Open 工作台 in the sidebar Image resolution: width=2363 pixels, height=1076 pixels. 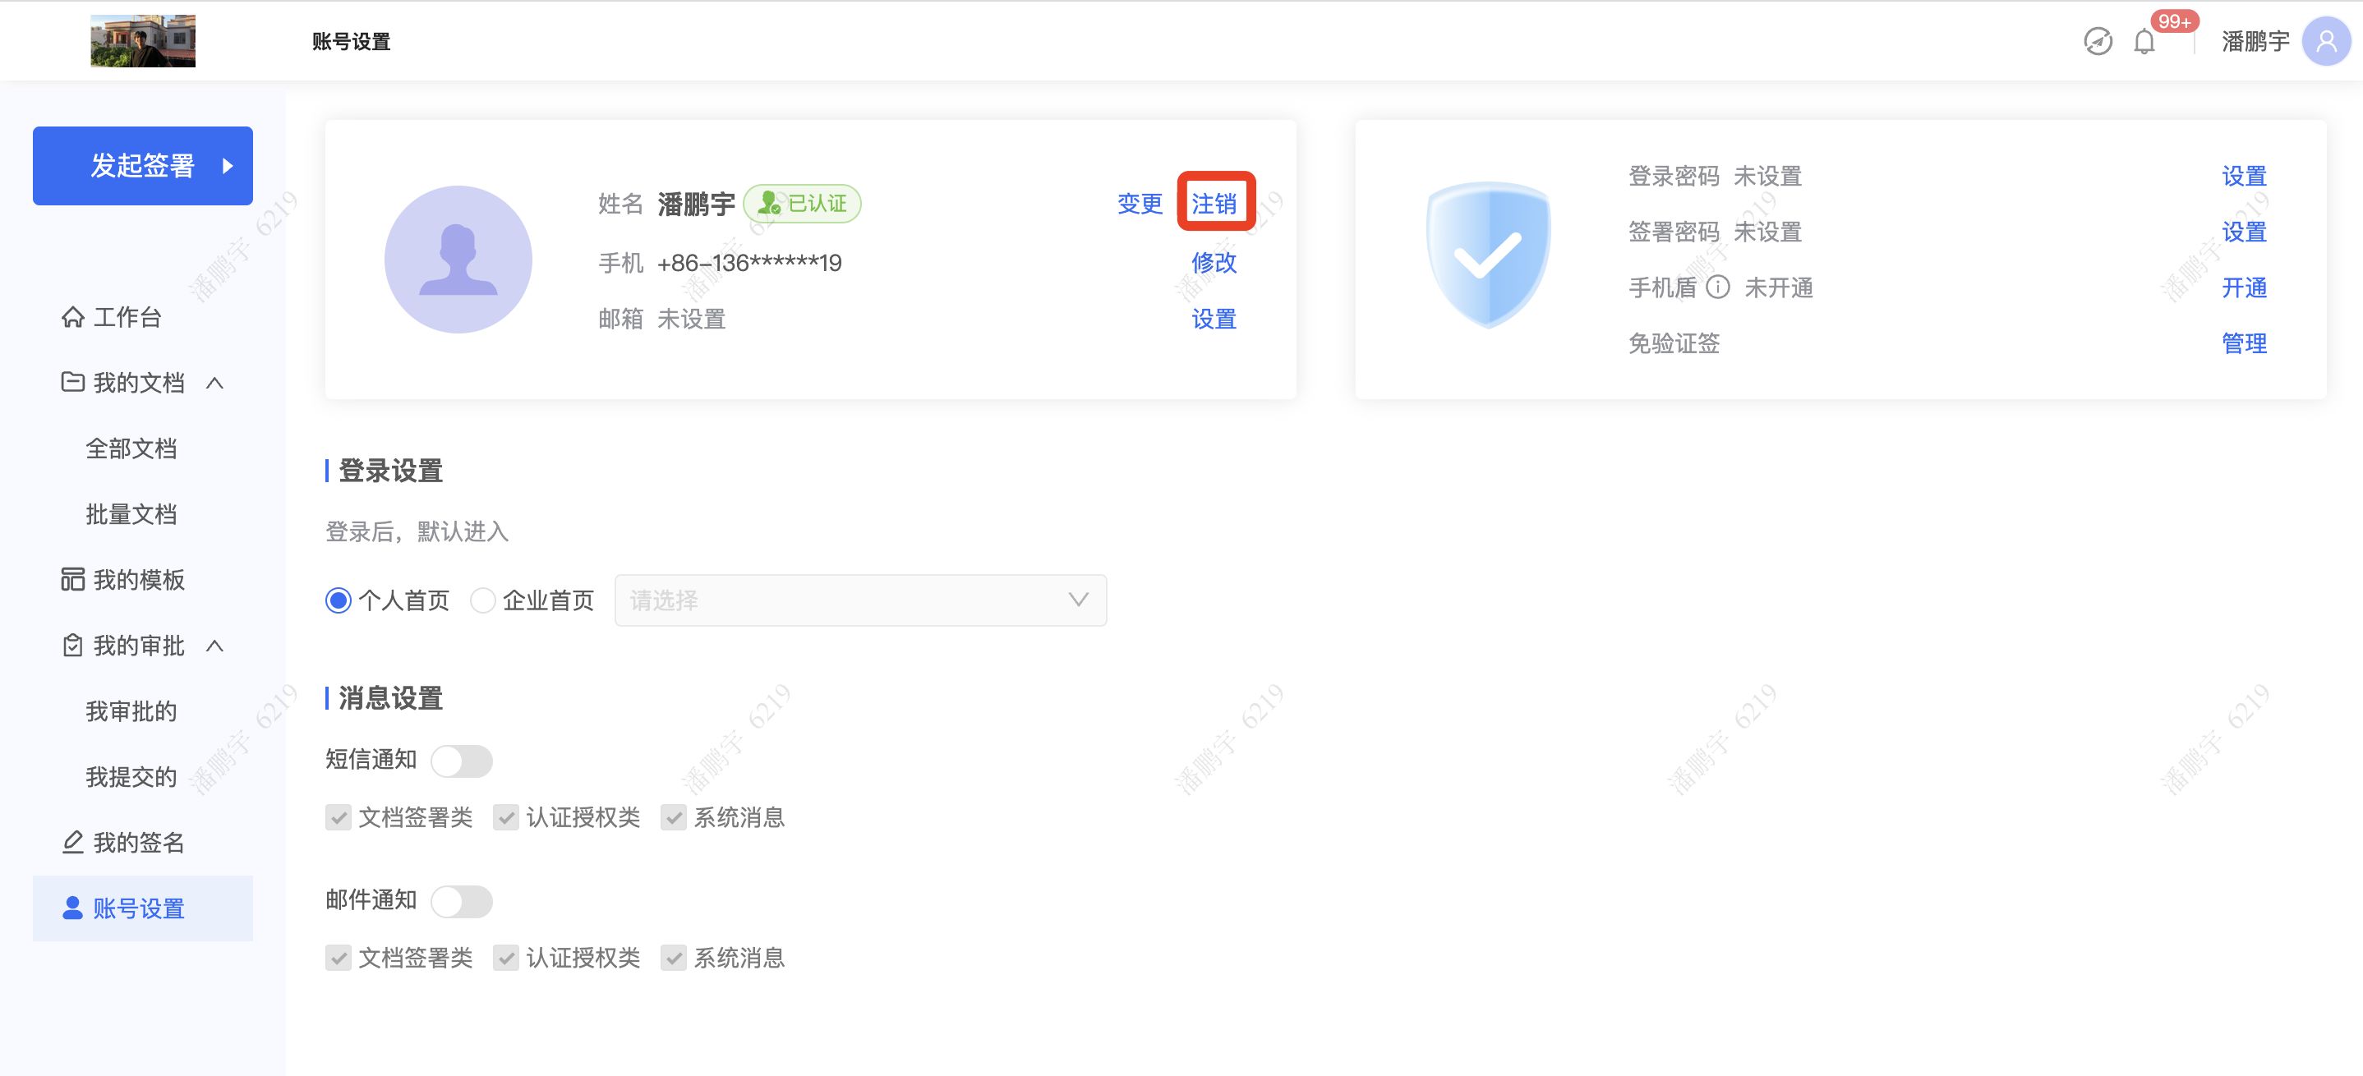coord(127,317)
